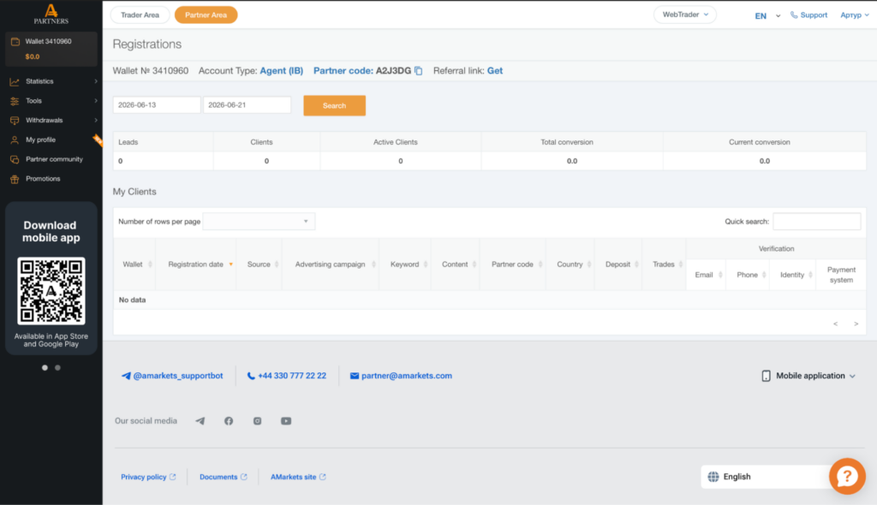This screenshot has height=505, width=877.
Task: Switch to the second app banner dot
Action: tap(57, 368)
